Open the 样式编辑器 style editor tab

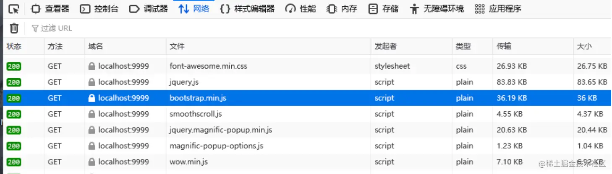point(247,9)
